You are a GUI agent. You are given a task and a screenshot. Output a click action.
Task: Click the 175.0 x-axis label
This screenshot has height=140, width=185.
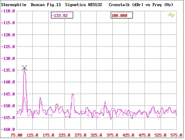click(48, 135)
